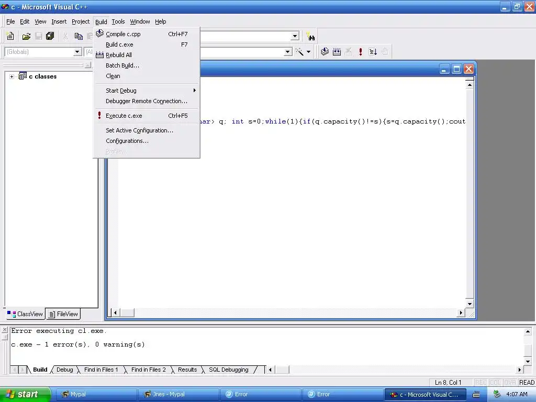
Task: Close the output pane with the X icon
Action: click(4, 330)
